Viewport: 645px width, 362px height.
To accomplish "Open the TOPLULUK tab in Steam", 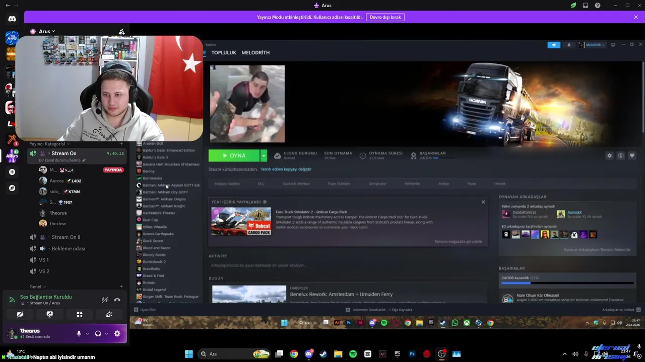I will pyautogui.click(x=224, y=52).
